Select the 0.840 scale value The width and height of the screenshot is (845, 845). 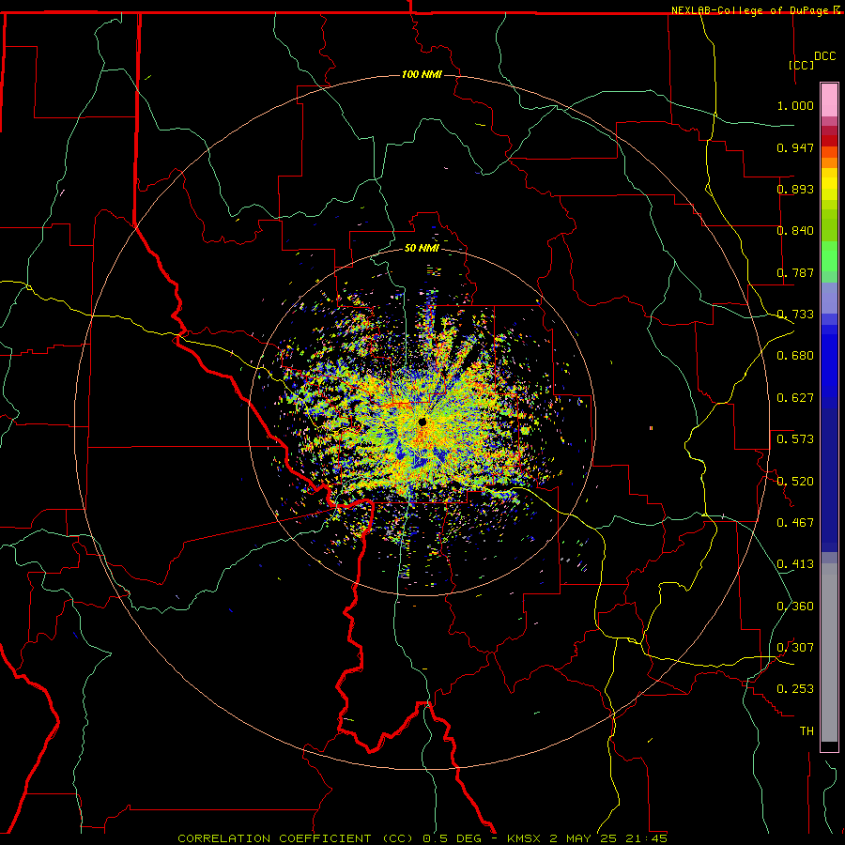pyautogui.click(x=795, y=231)
